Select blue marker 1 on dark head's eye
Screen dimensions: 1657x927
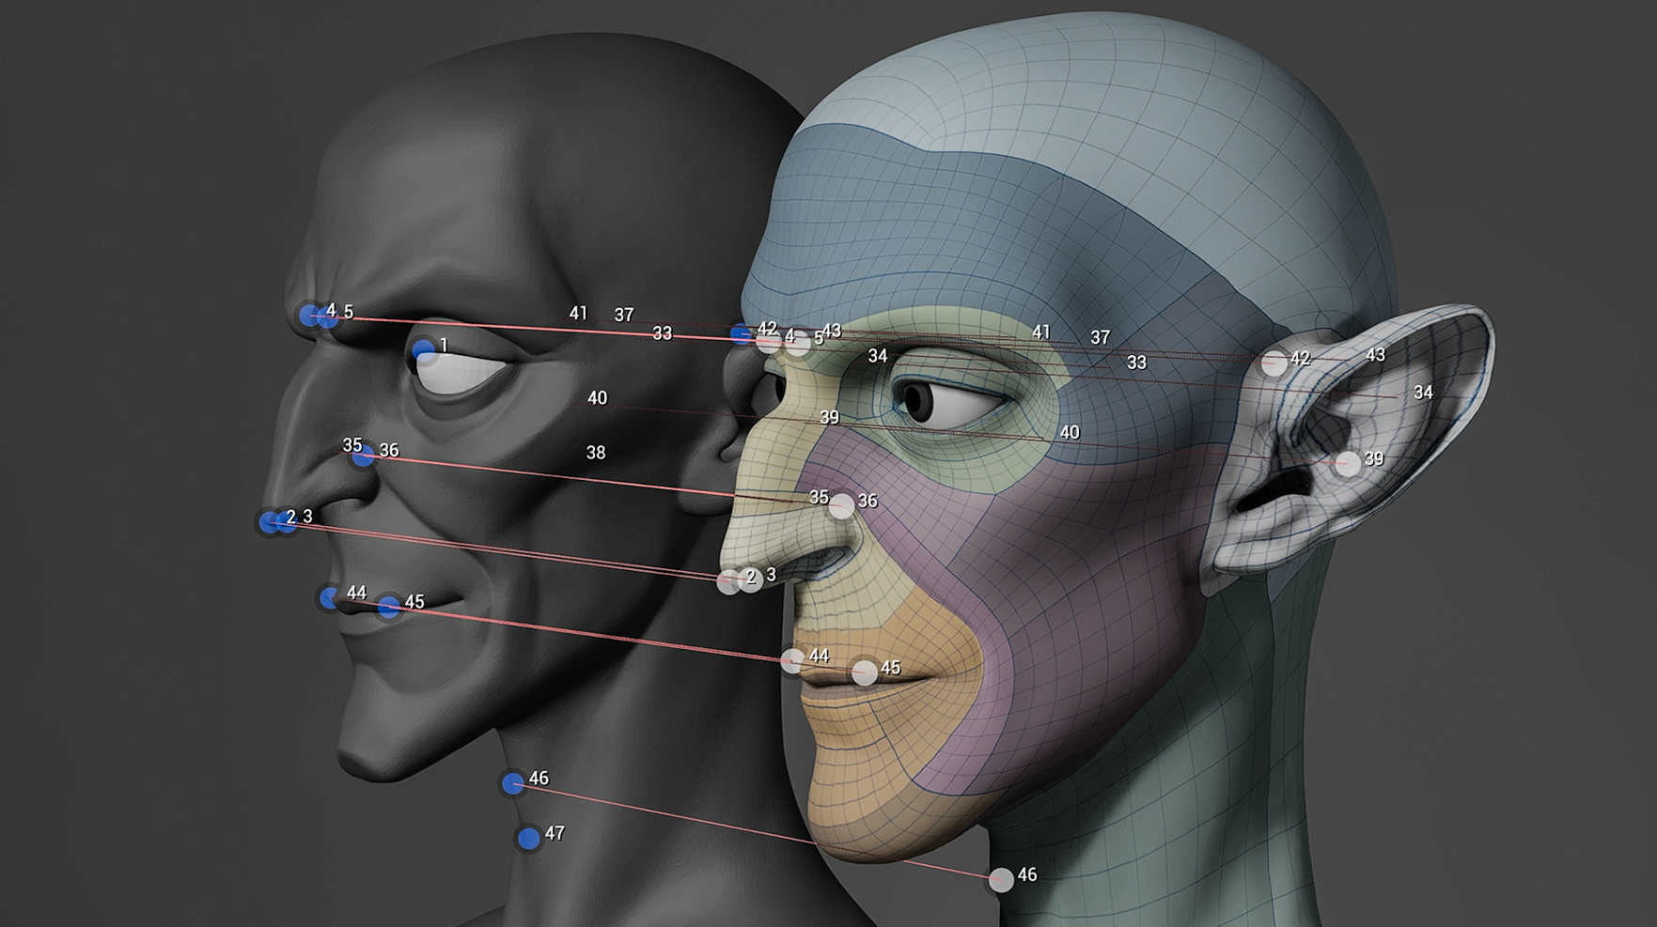(424, 352)
